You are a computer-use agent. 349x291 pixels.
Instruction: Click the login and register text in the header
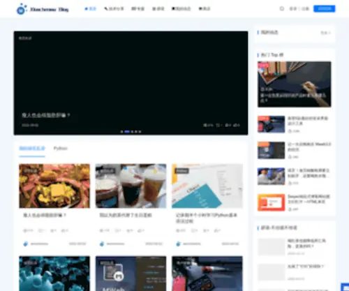299,9
